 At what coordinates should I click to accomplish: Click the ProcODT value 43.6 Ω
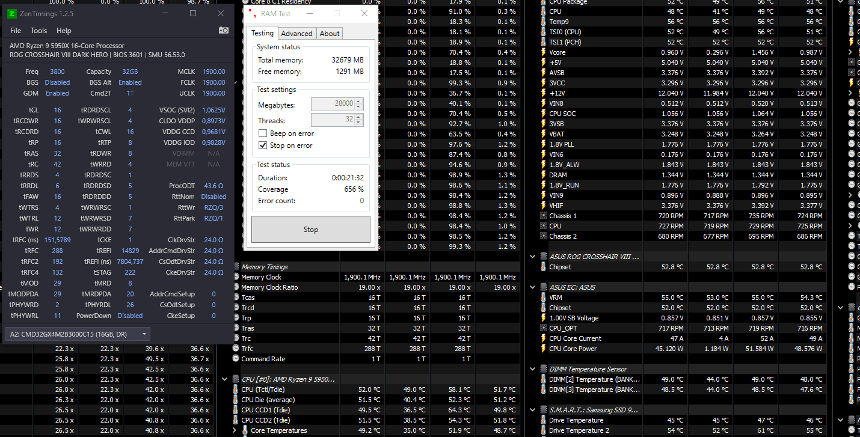click(x=214, y=186)
